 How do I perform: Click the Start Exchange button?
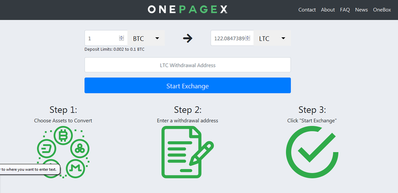(188, 85)
